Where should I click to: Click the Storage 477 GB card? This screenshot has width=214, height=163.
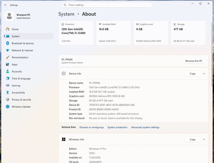[x=188, y=33]
